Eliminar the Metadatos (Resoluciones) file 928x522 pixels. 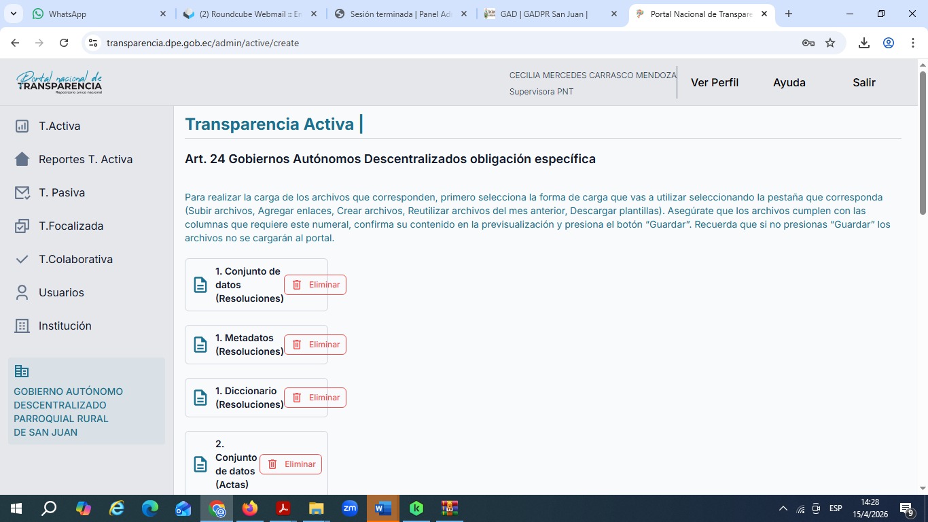click(x=315, y=345)
